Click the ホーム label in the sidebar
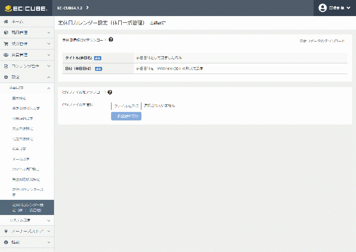Image resolution: width=356 pixels, height=252 pixels. (x=17, y=22)
